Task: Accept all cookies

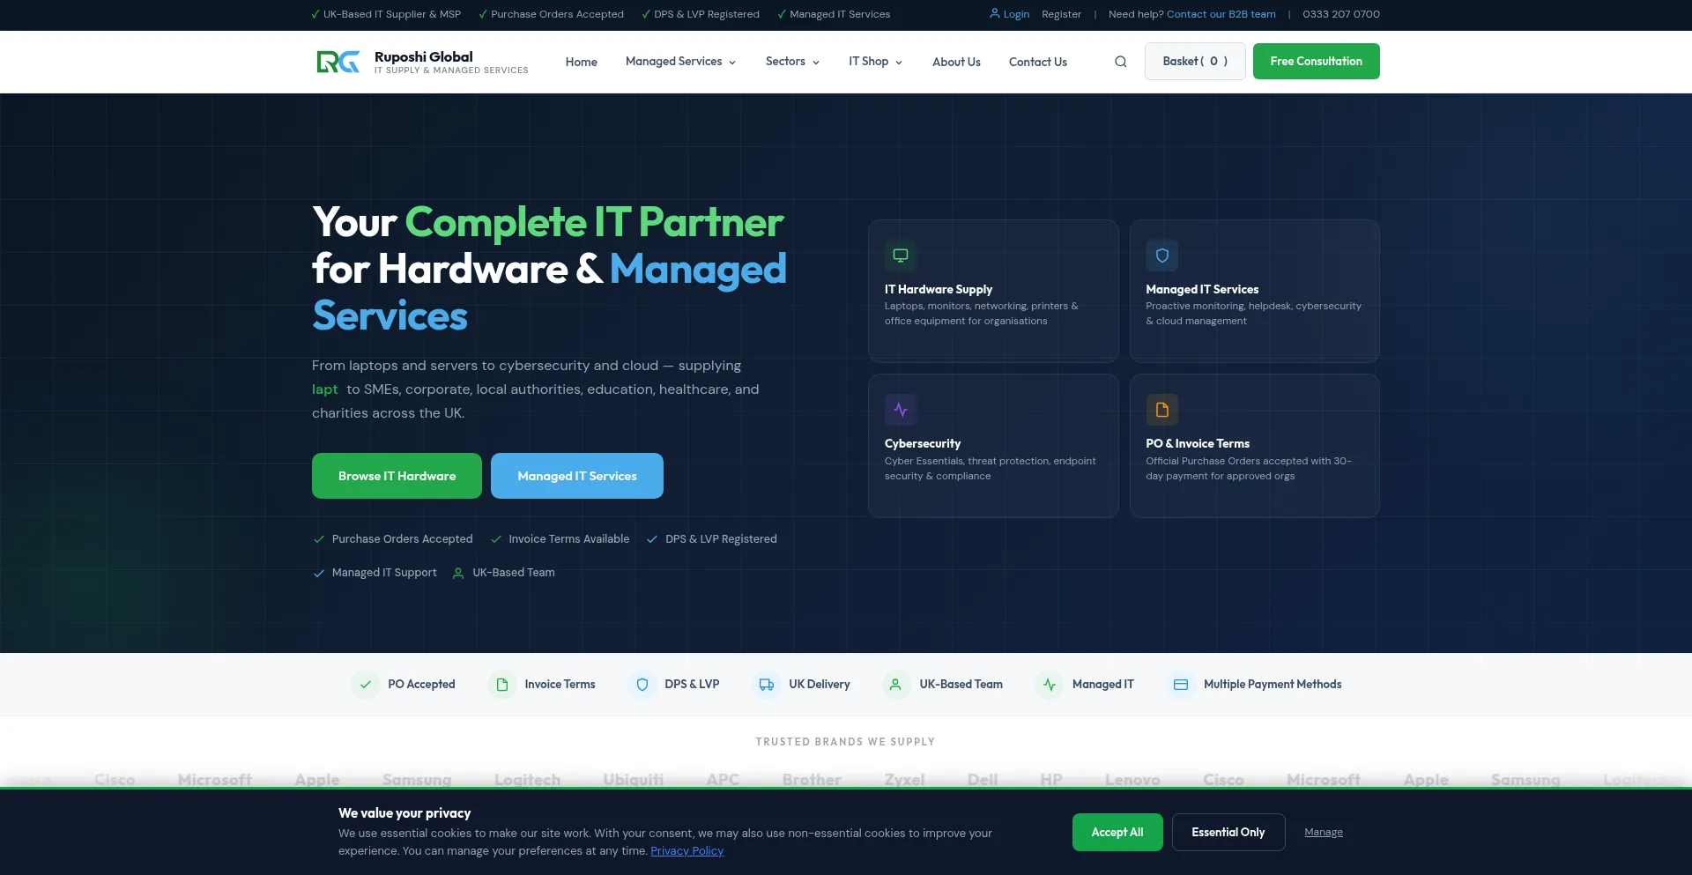Action: 1117,833
